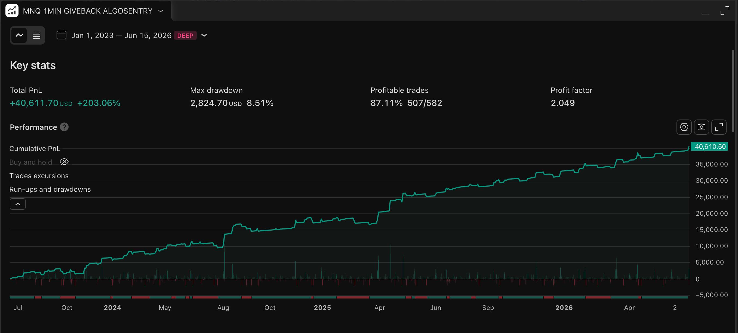The height and width of the screenshot is (333, 738).
Task: Click the 20,000.00 axis label
Action: (712, 213)
